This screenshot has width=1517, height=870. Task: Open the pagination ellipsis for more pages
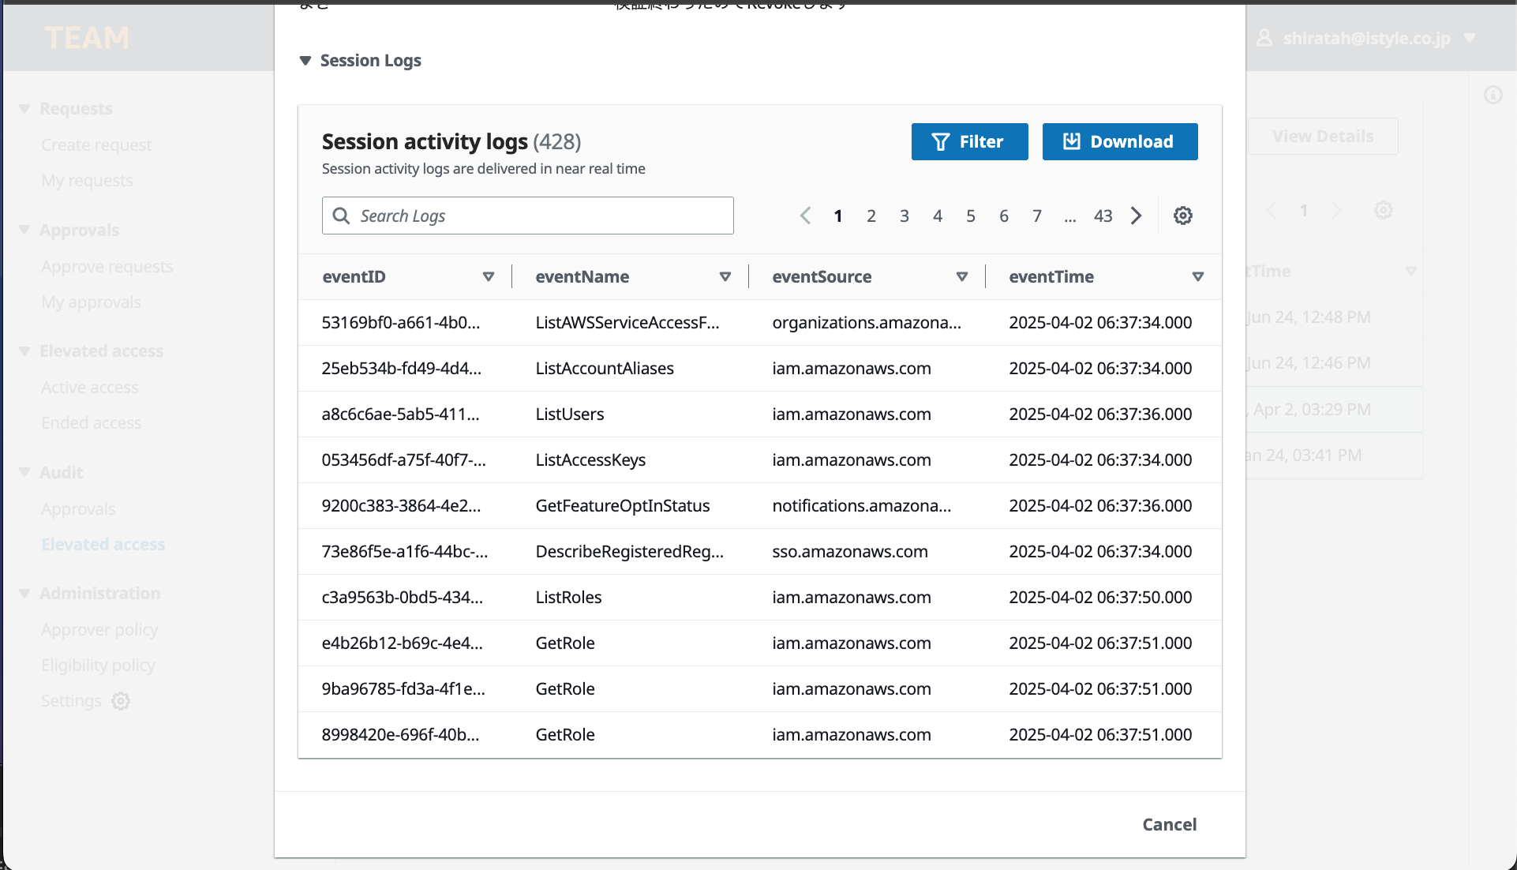click(1069, 217)
